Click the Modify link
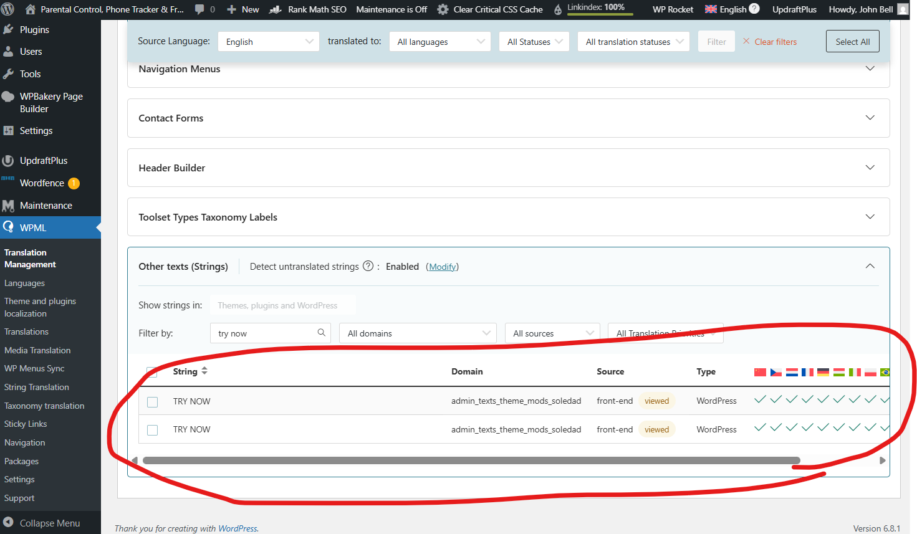This screenshot has width=917, height=534. tap(442, 267)
